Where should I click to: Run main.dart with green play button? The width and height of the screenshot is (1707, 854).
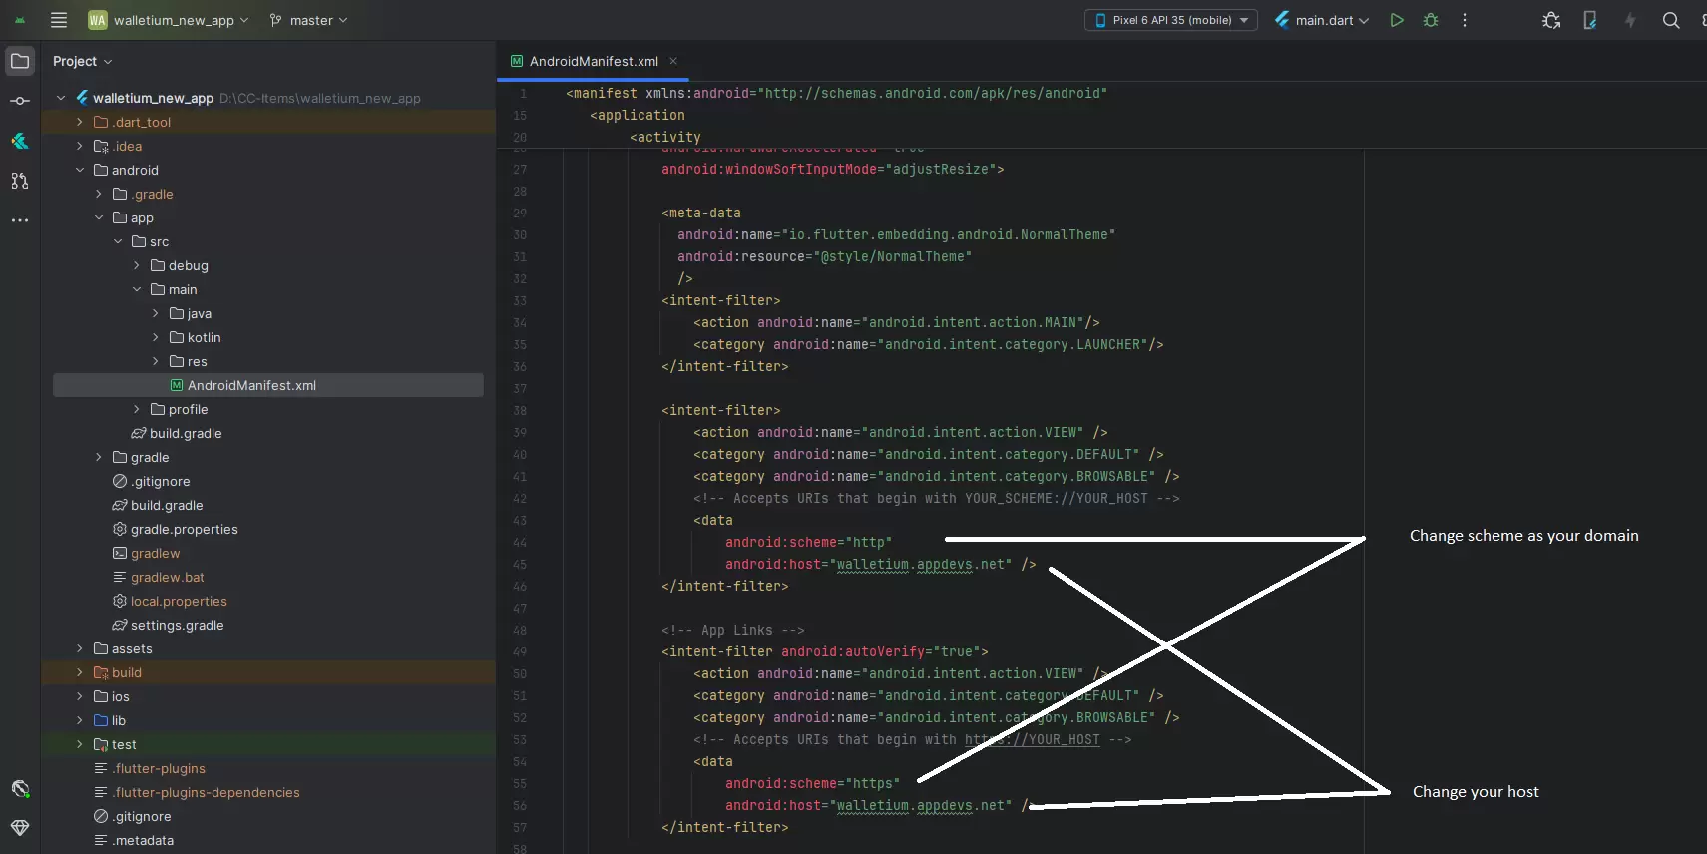(x=1397, y=20)
